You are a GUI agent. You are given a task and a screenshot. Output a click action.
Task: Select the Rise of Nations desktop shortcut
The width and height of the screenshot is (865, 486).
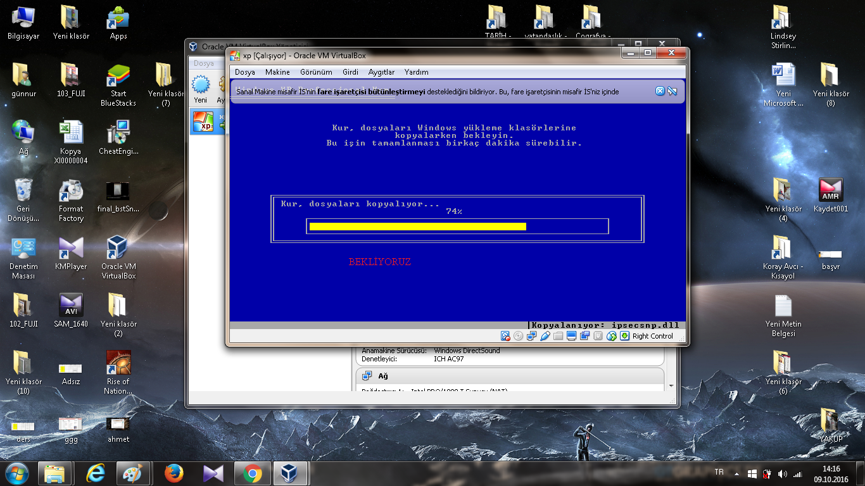point(118,373)
